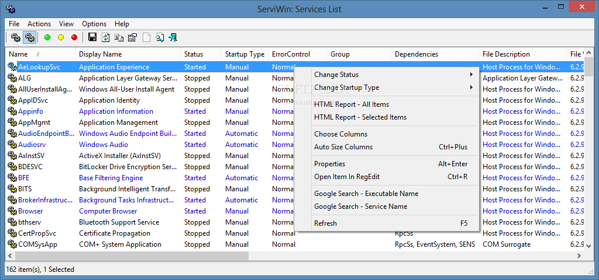Select Auto Size Columns menu entry

tap(387, 146)
